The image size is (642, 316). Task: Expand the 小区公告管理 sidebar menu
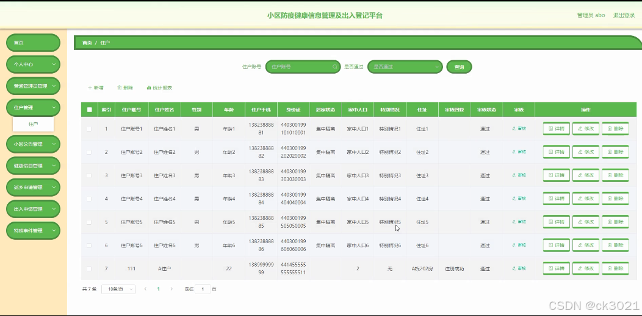tap(33, 144)
